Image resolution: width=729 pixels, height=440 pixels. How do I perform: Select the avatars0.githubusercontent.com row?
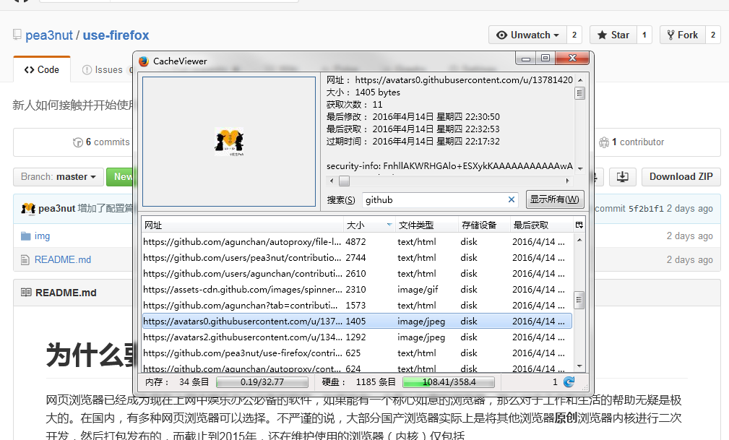[357, 321]
